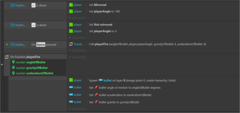Viewport: 240px width, 113px height.
Task: Click Add action under Call playerFire
Action: click(78, 50)
